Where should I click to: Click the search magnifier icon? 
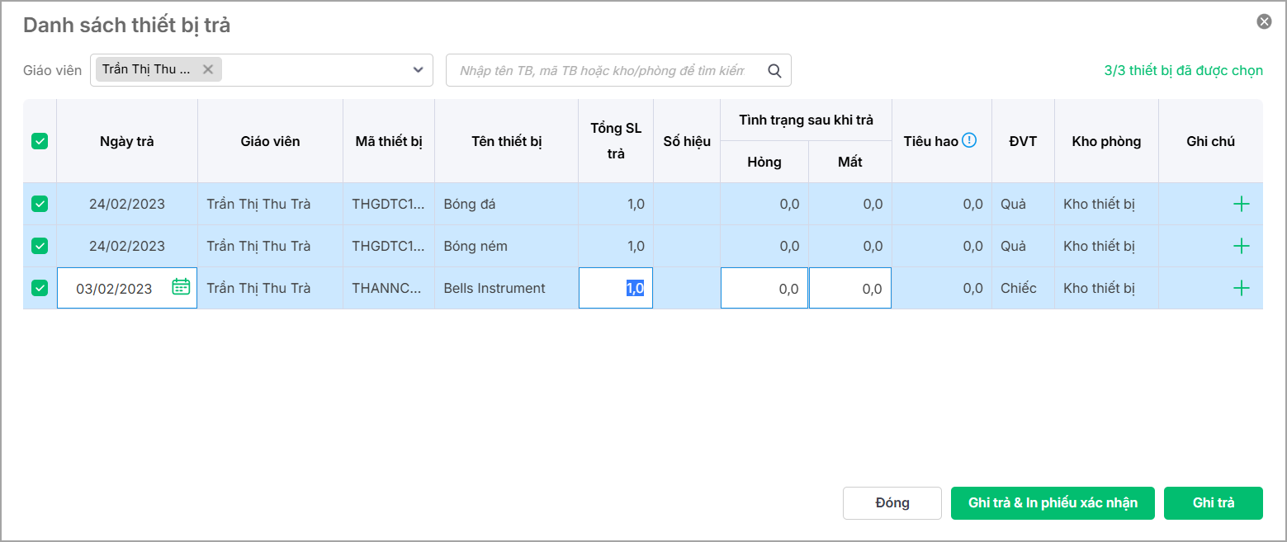click(x=774, y=71)
